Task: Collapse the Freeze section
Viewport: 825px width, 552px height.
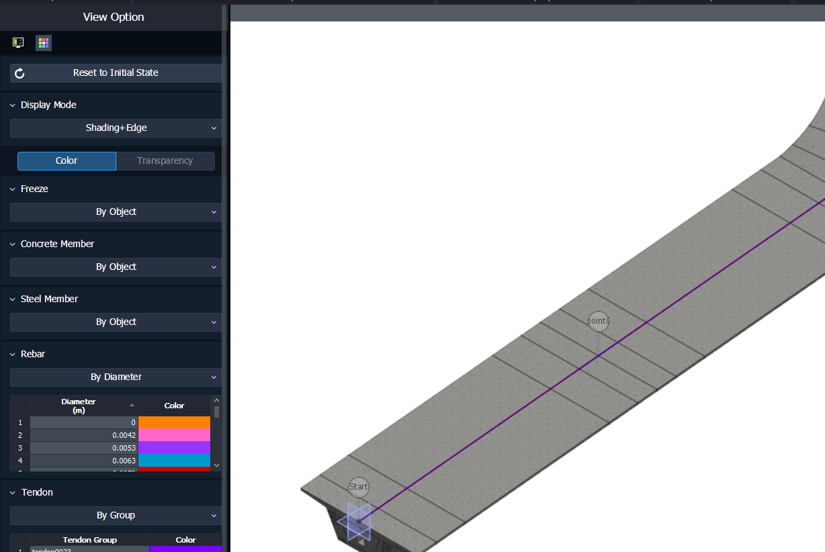Action: (13, 189)
